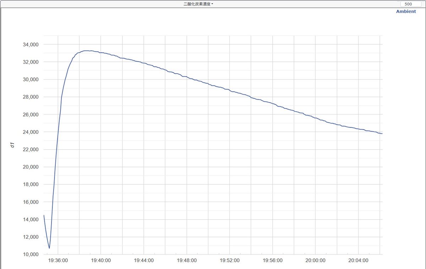Open the Ambient link
Image resolution: width=426 pixels, height=269 pixels.
coord(406,11)
